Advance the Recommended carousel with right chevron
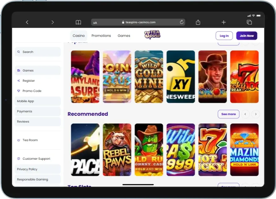276x199 pixels. point(256,114)
